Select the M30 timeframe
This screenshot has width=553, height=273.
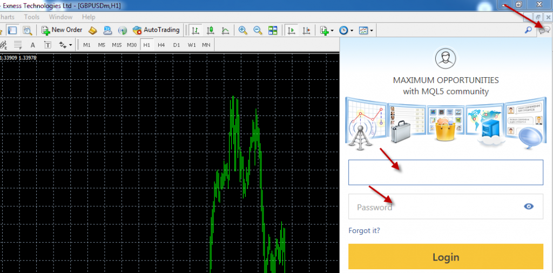132,45
